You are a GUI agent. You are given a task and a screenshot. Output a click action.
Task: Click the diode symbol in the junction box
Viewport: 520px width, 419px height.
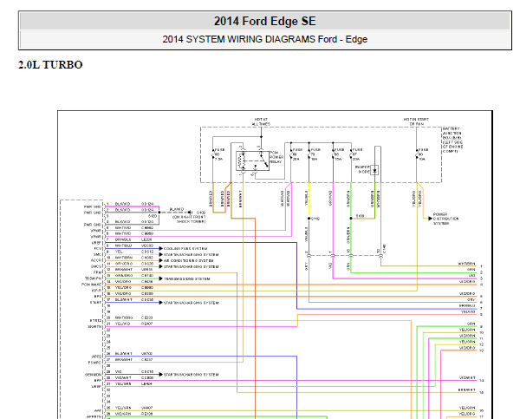(374, 171)
